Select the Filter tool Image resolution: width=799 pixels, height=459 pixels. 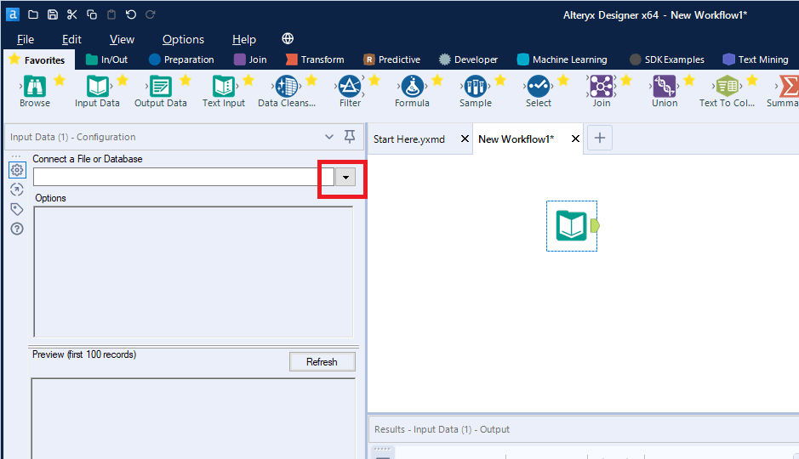click(x=350, y=86)
